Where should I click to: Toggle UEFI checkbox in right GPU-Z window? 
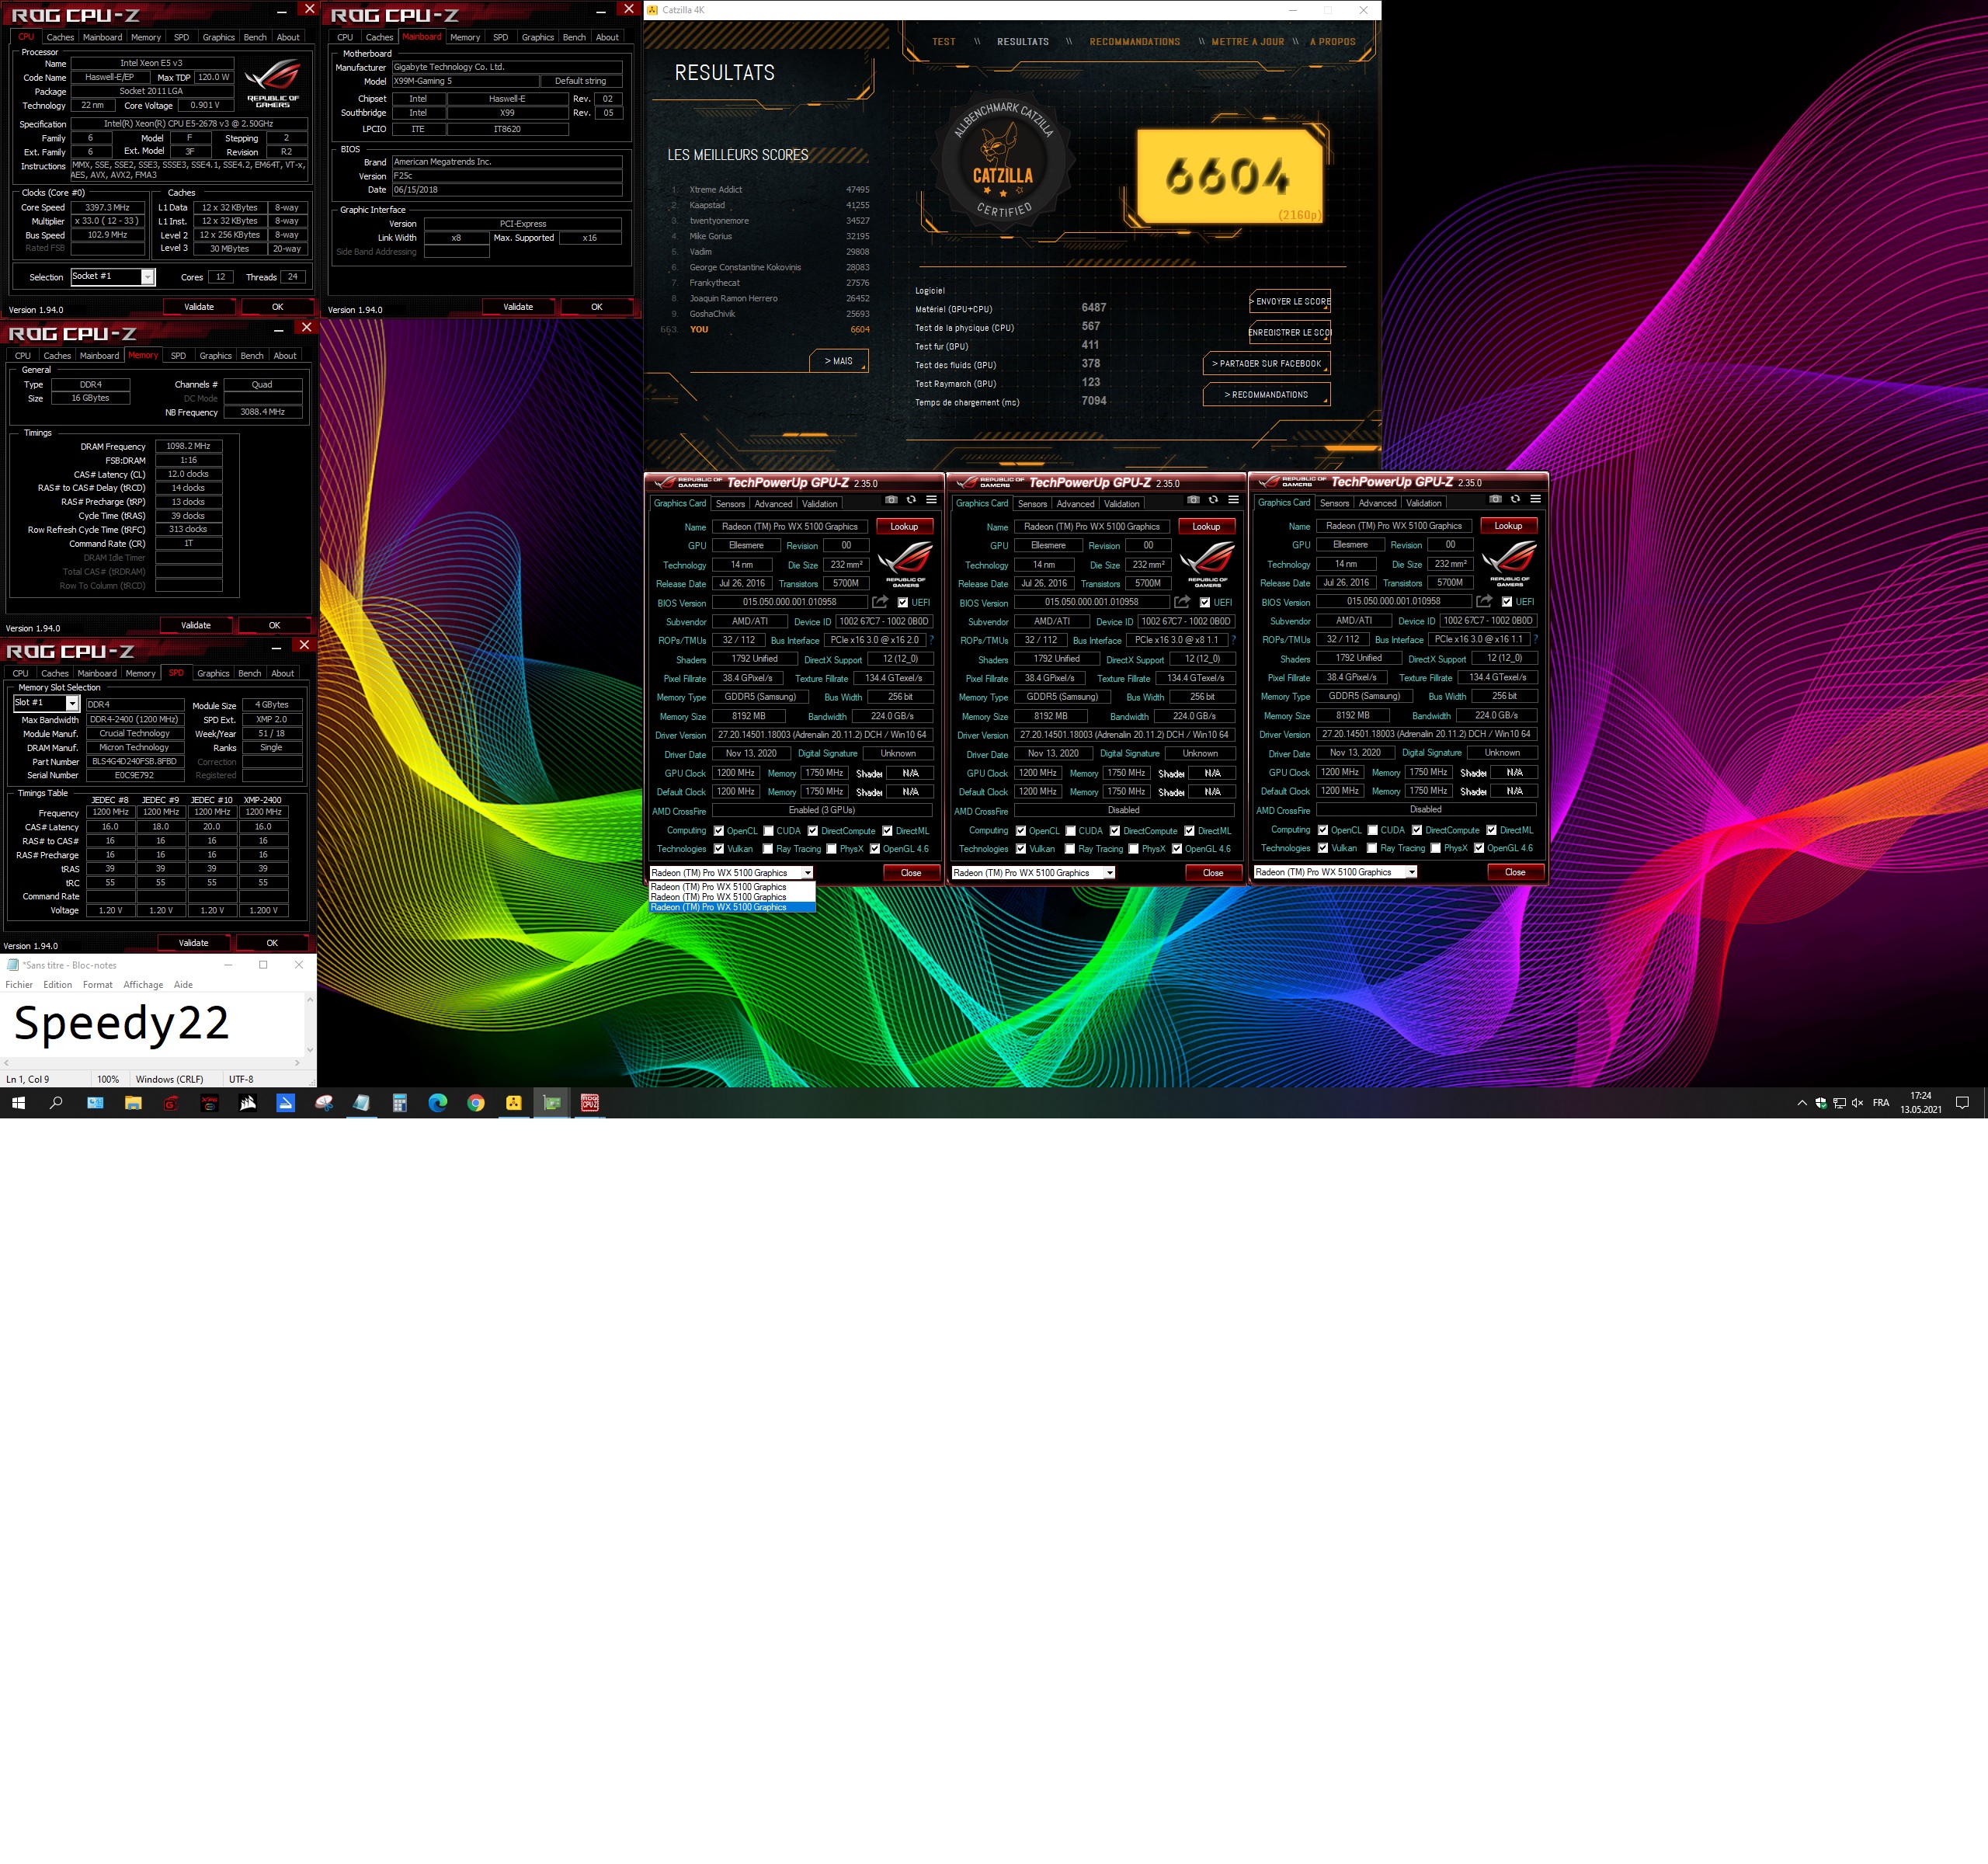(x=1507, y=602)
